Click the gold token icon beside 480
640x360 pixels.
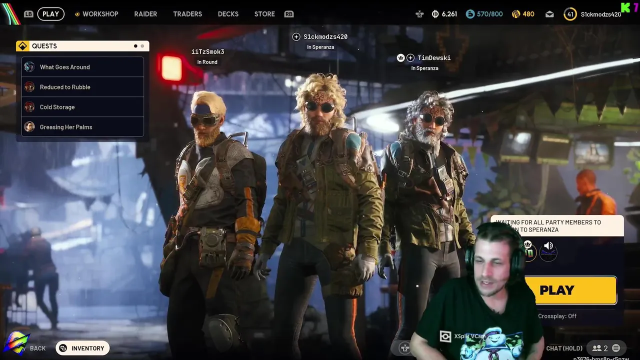[516, 14]
